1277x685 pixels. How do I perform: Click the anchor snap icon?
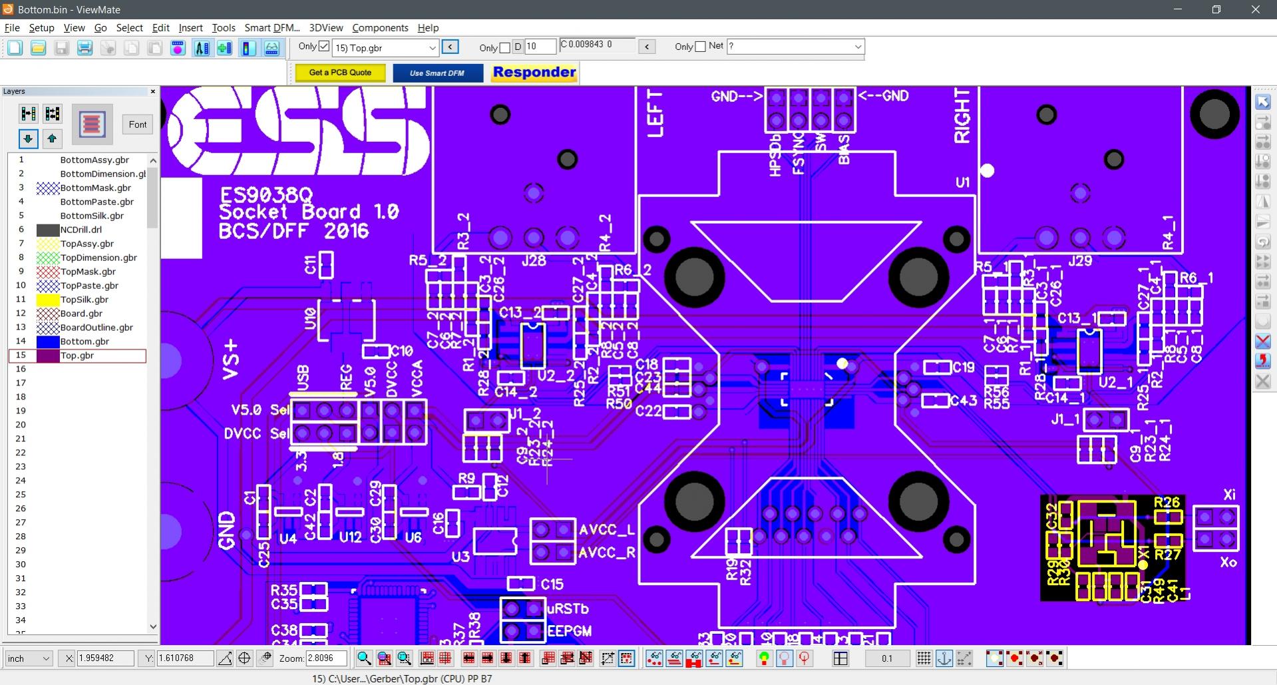(944, 658)
